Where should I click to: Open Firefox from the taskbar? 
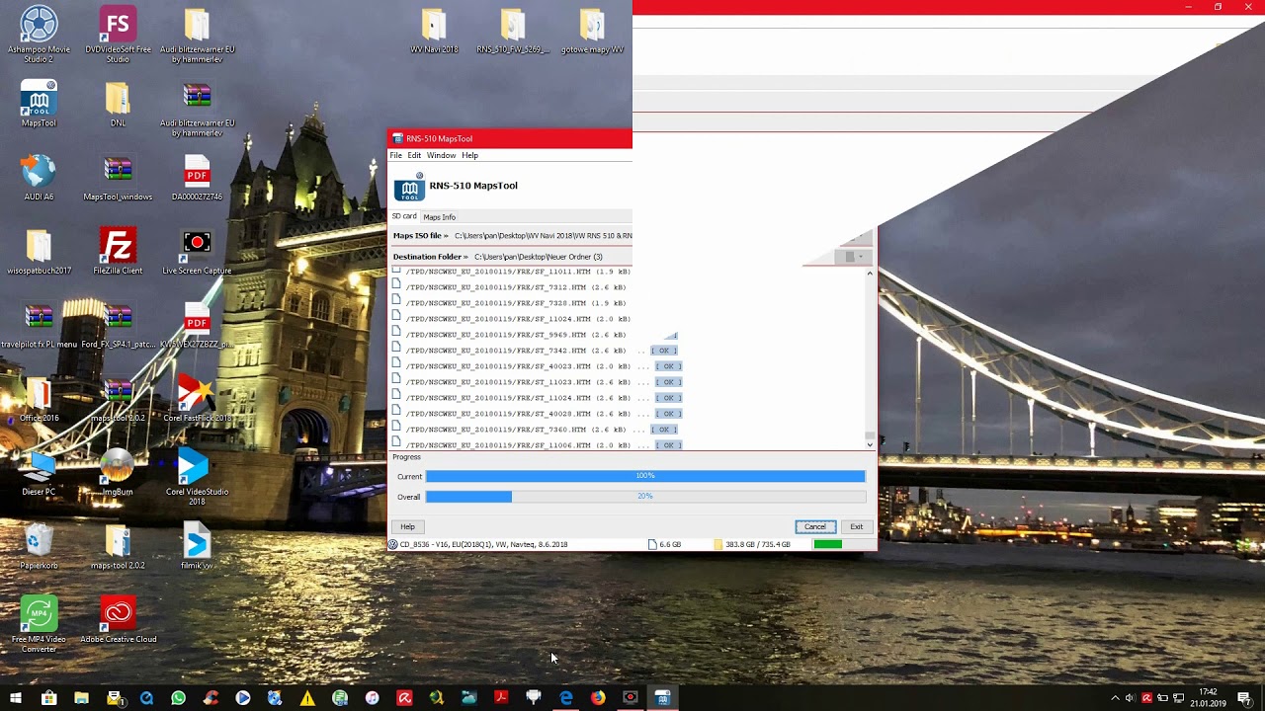coord(598,698)
